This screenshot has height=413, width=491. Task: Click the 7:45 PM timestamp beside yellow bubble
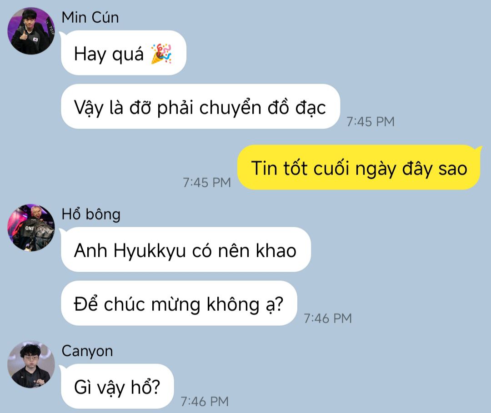(x=207, y=182)
